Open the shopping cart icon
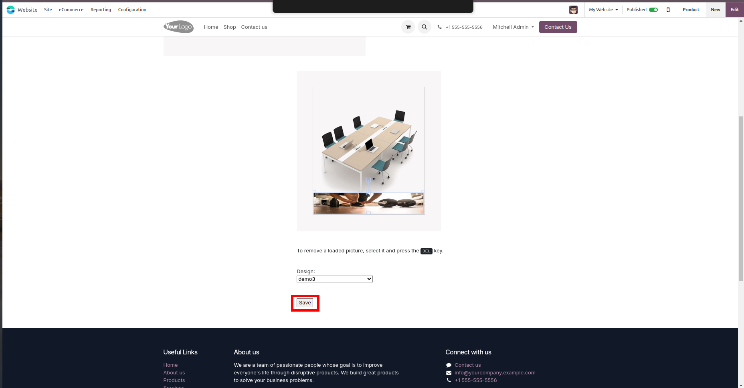This screenshot has width=744, height=388. [408, 27]
